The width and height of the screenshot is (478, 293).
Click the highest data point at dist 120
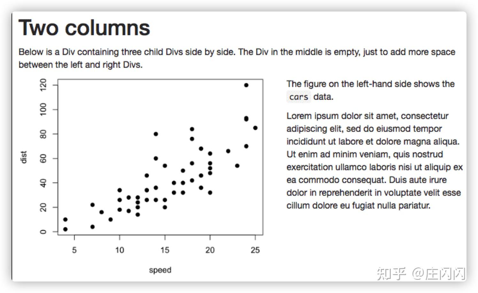pos(246,85)
